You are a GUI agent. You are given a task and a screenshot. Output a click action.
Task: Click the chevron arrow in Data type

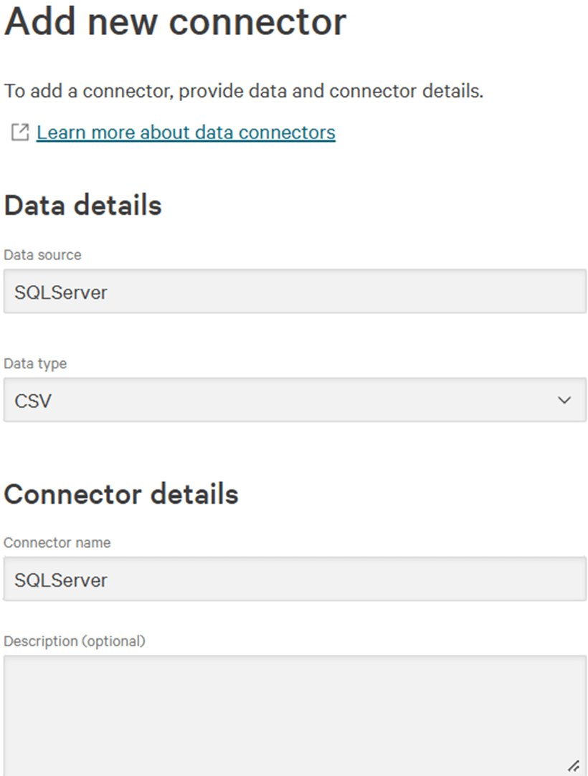click(564, 400)
